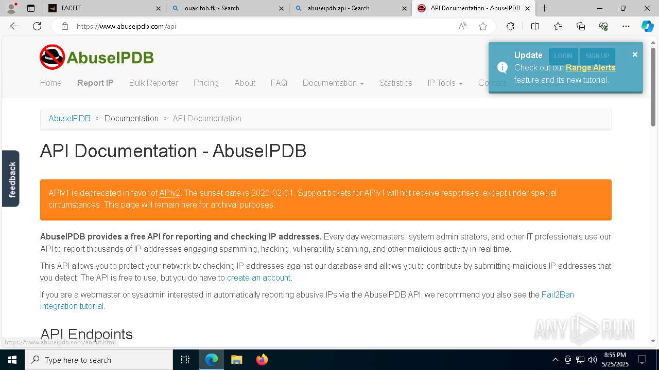Click the Documentation breadcrumb
Image resolution: width=659 pixels, height=370 pixels.
pyautogui.click(x=131, y=118)
